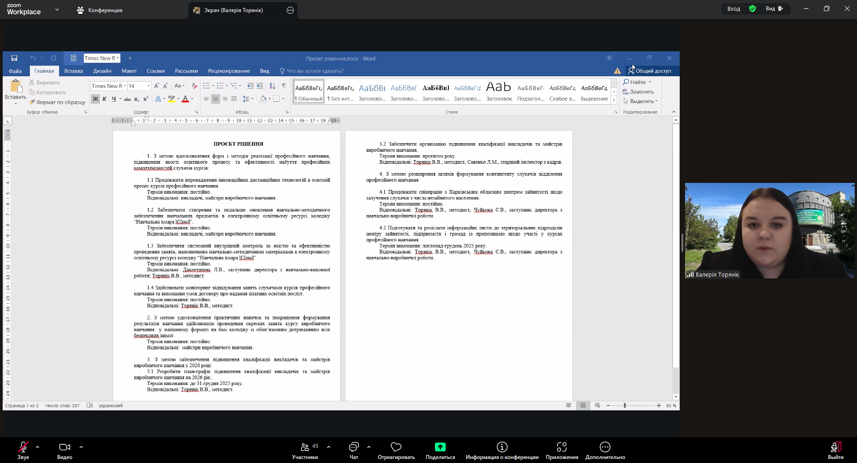This screenshot has width=857, height=463.
Task: Click the Zoom Participants icon
Action: [x=305, y=447]
